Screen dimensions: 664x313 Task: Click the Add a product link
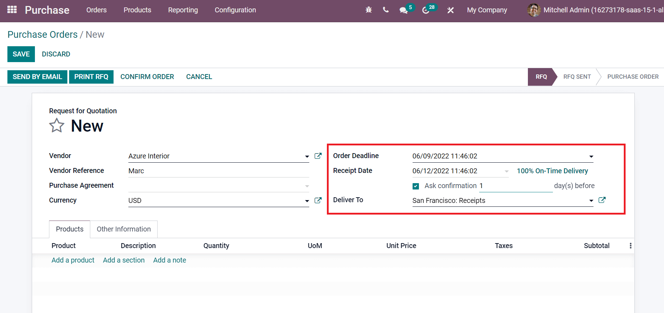tap(73, 260)
